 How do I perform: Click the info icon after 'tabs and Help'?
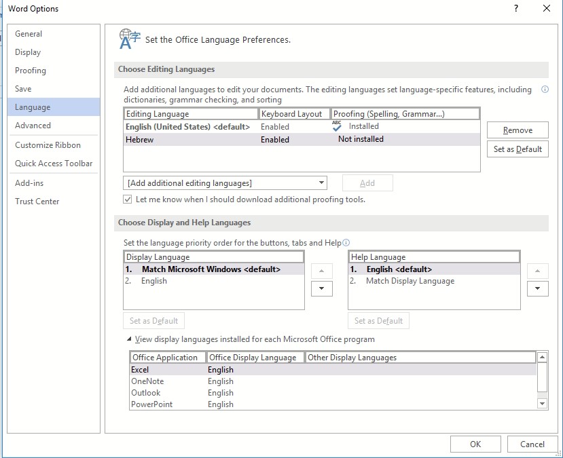(x=346, y=243)
